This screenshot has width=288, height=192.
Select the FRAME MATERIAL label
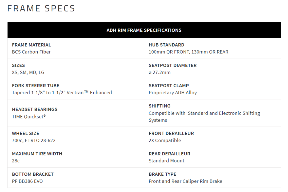[31, 45]
